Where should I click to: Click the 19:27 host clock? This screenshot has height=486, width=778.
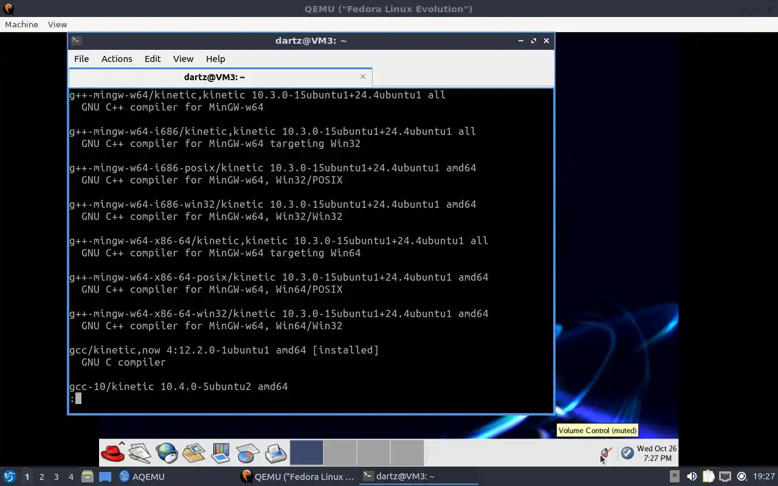764,476
